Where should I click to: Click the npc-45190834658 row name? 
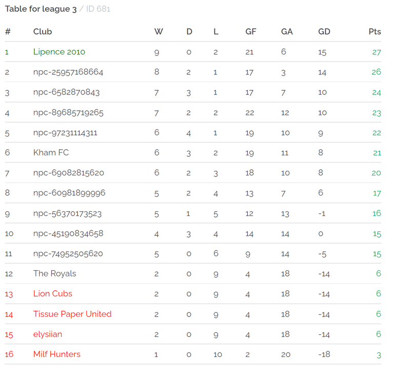click(68, 233)
